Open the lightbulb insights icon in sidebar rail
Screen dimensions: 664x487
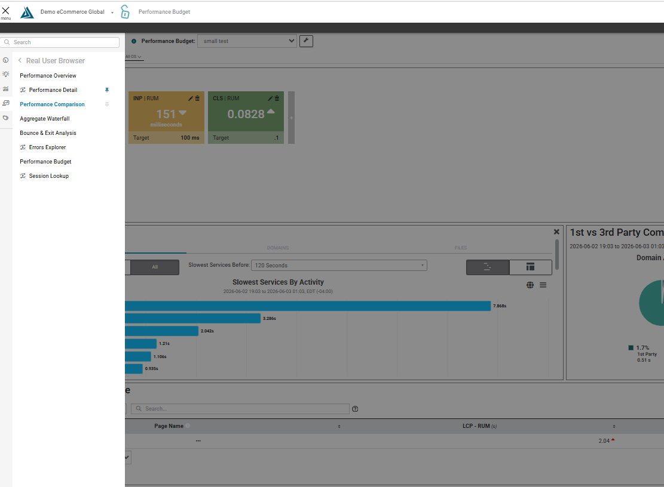pos(5,75)
